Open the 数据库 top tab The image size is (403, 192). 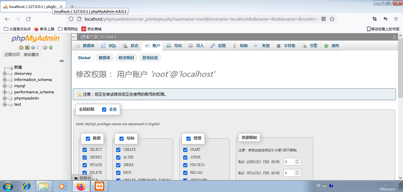[x=85, y=46]
